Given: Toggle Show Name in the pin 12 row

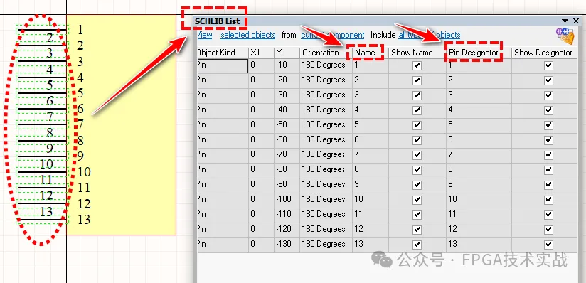Looking at the screenshot, I should coord(417,230).
